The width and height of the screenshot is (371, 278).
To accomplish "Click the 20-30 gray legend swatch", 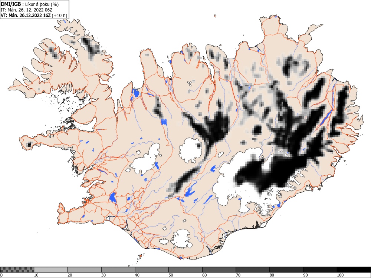I will pos(85,270).
